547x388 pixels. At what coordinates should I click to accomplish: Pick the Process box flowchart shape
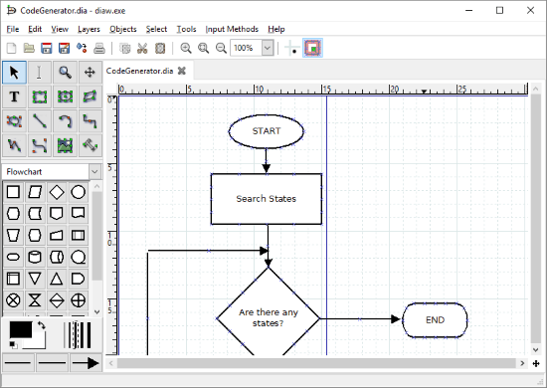pyautogui.click(x=13, y=192)
